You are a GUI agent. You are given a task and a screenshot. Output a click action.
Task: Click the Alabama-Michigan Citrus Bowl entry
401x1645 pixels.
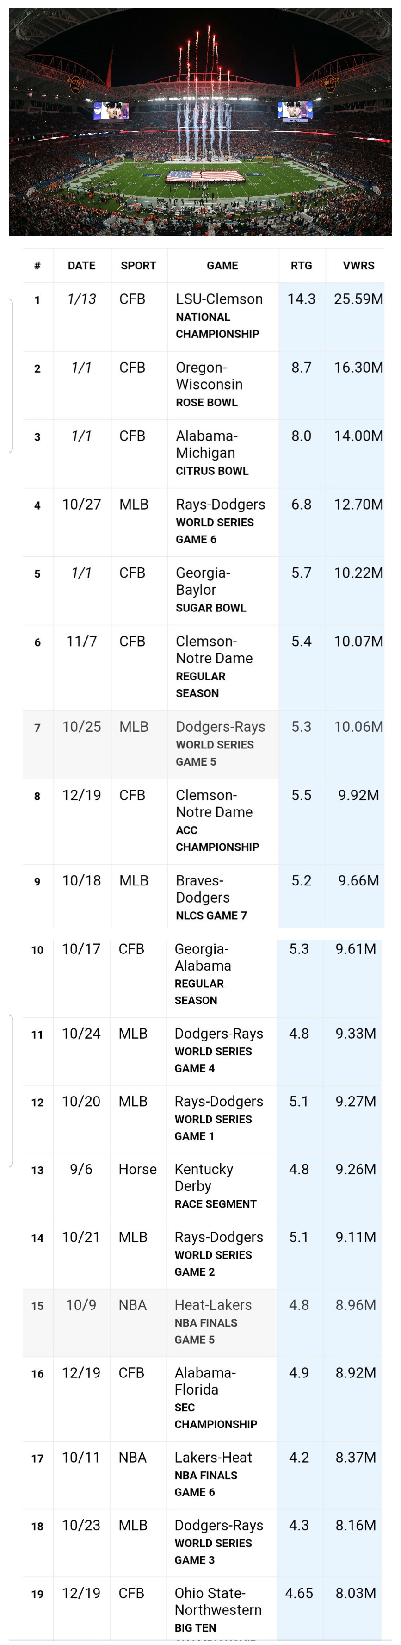click(x=212, y=453)
